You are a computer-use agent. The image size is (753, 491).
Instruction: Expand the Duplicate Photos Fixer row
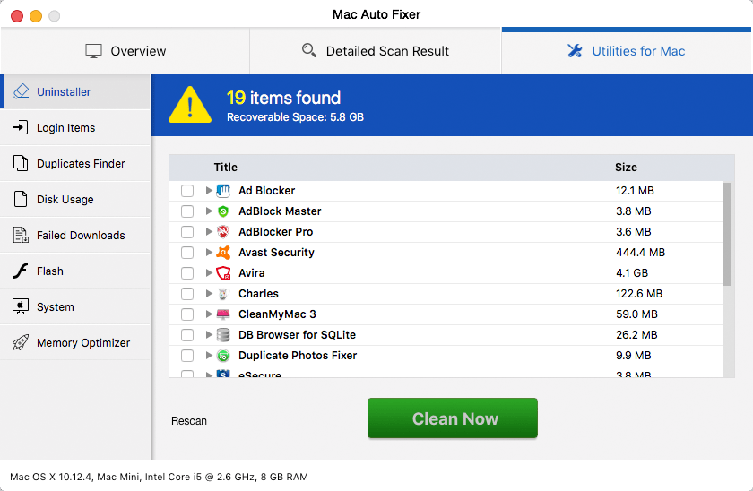(209, 355)
